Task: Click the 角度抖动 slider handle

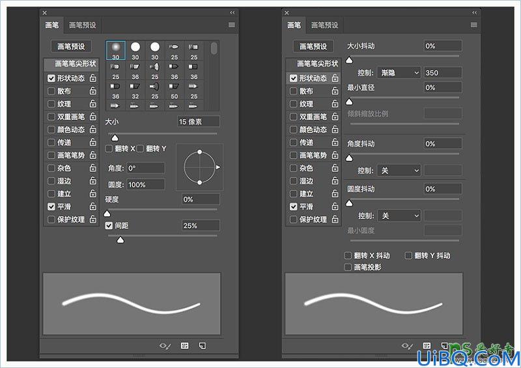Action: 349,158
